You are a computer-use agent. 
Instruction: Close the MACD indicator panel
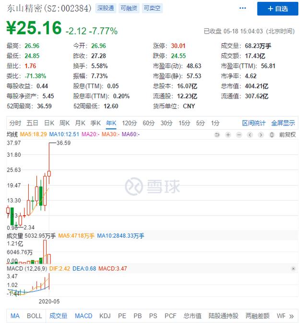pyautogui.click(x=293, y=269)
